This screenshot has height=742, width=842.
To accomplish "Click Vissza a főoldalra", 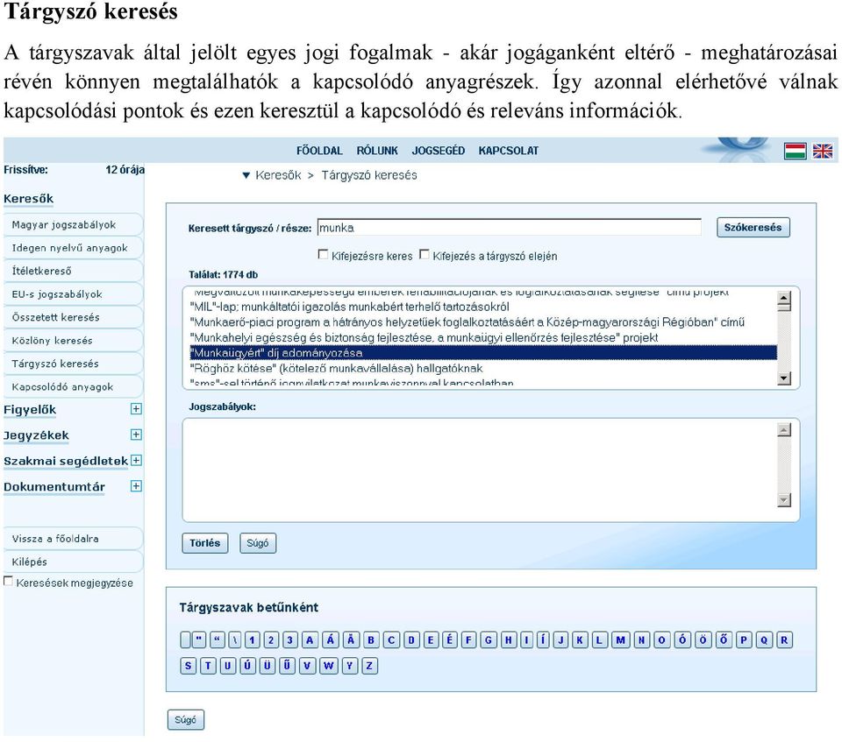I will pos(73,539).
